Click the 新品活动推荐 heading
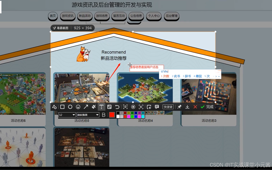Viewport: 272px width, 170px height. (x=114, y=58)
